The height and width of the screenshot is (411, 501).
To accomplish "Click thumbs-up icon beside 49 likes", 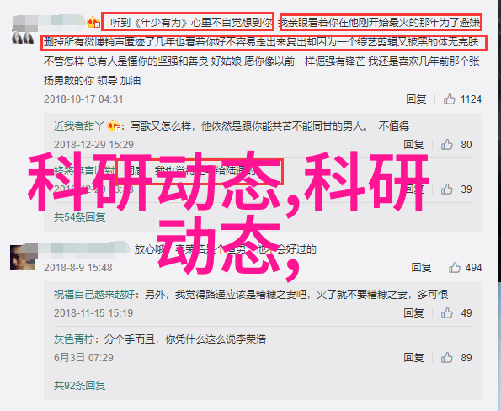I will (x=446, y=313).
